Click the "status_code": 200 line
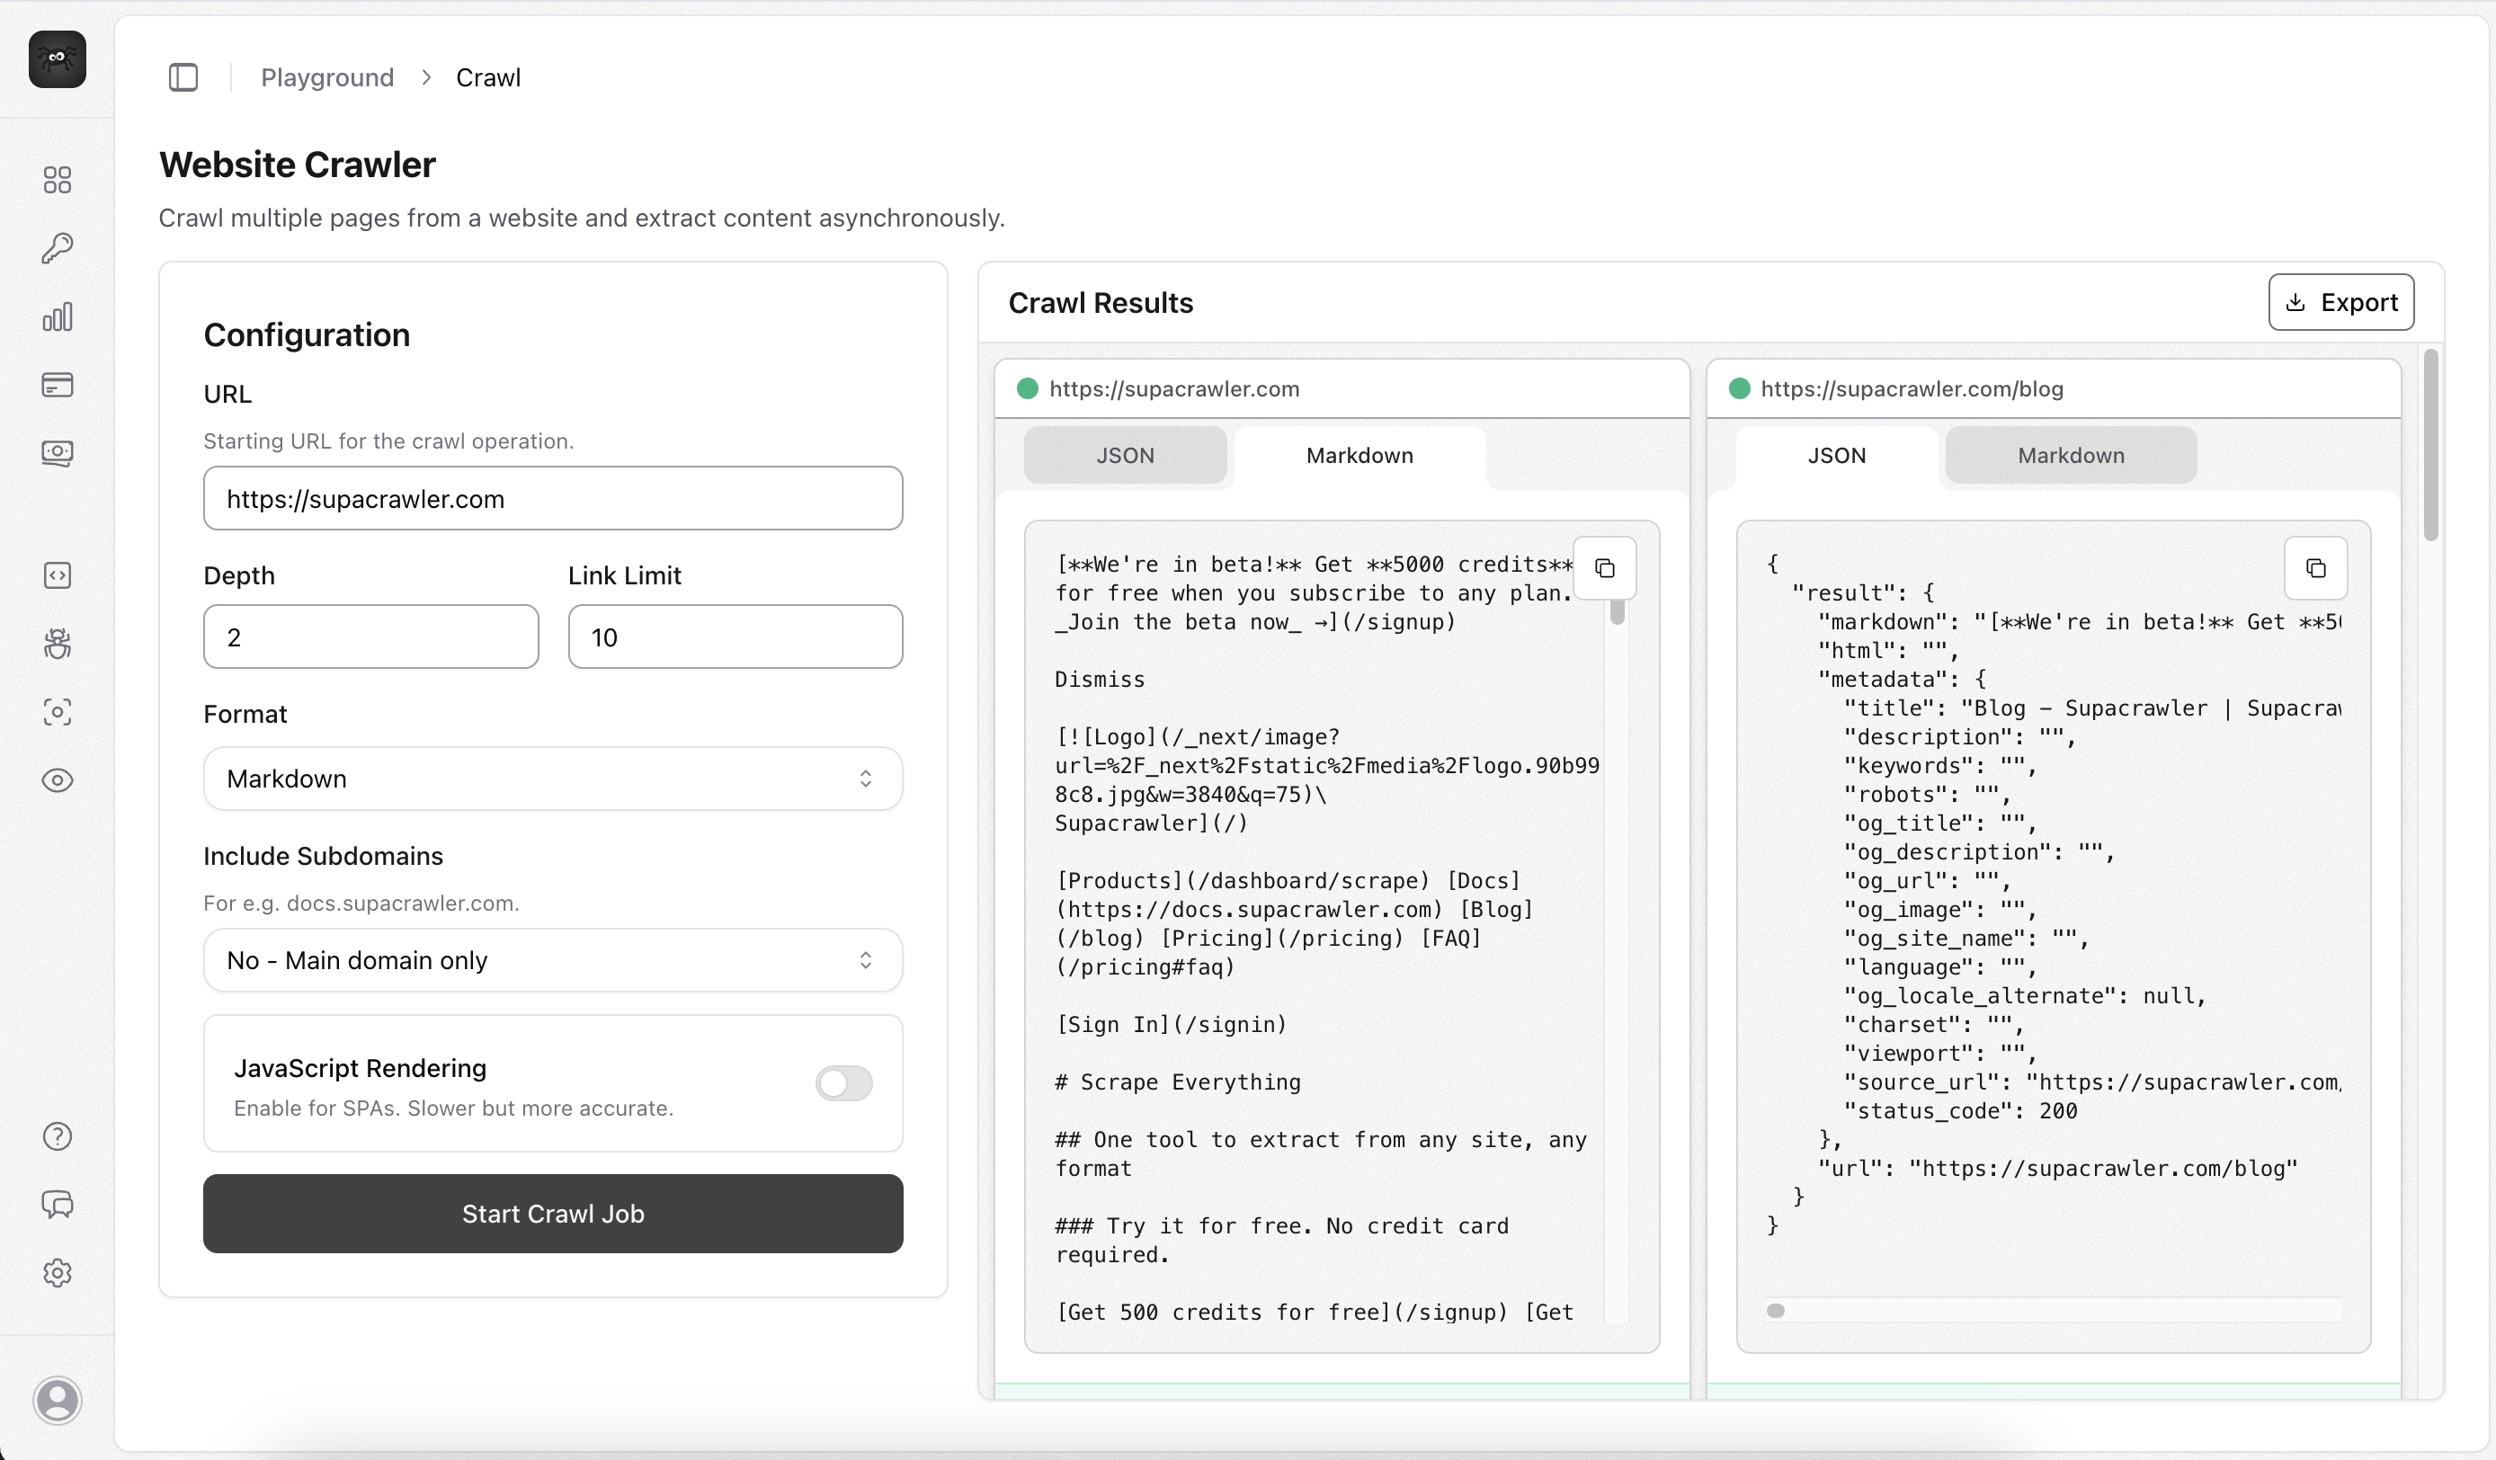2496x1460 pixels. (x=1960, y=1110)
